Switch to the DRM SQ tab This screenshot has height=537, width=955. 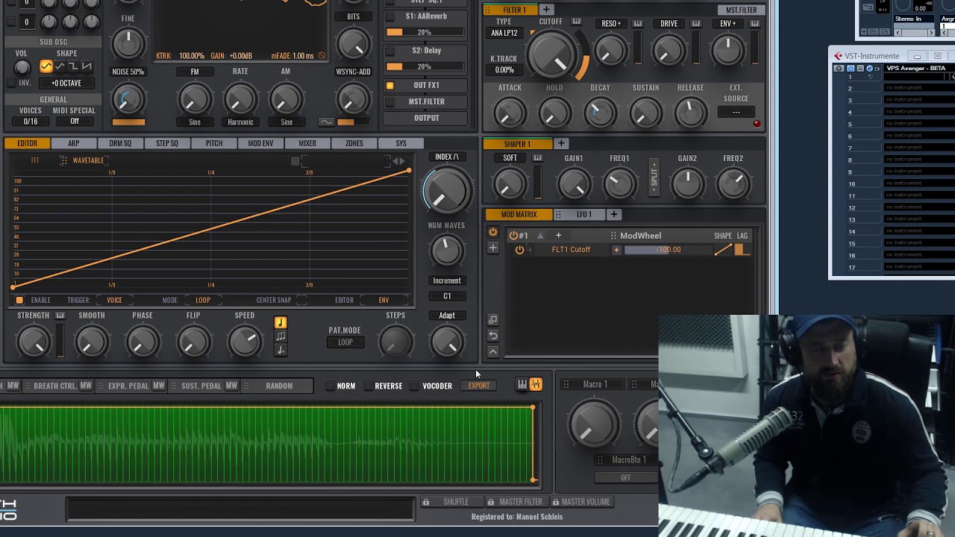point(120,143)
